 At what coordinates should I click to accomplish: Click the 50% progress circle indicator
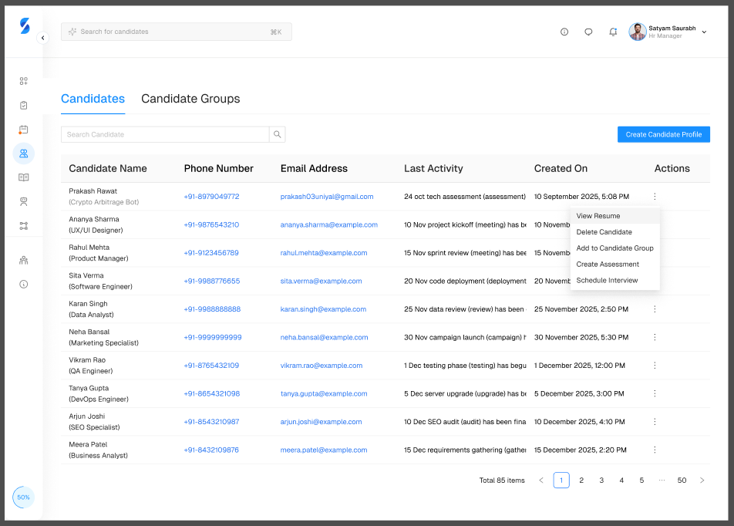[24, 497]
